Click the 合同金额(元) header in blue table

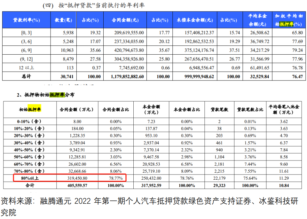(x=125, y=20)
